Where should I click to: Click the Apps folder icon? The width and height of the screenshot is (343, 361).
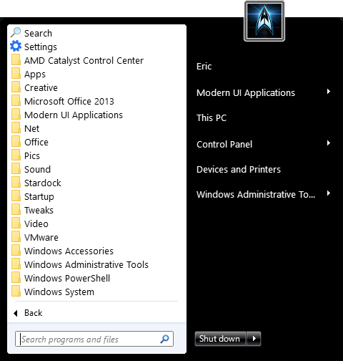click(x=16, y=73)
